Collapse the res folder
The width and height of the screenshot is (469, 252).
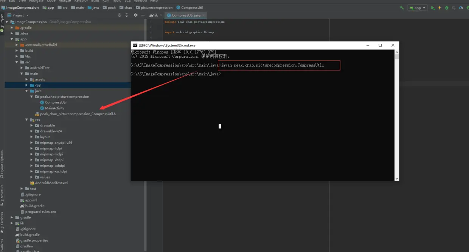pyautogui.click(x=26, y=120)
